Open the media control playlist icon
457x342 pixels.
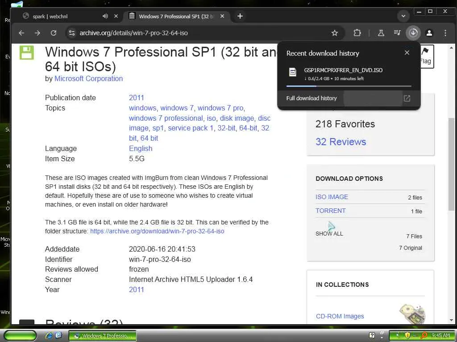point(397,33)
